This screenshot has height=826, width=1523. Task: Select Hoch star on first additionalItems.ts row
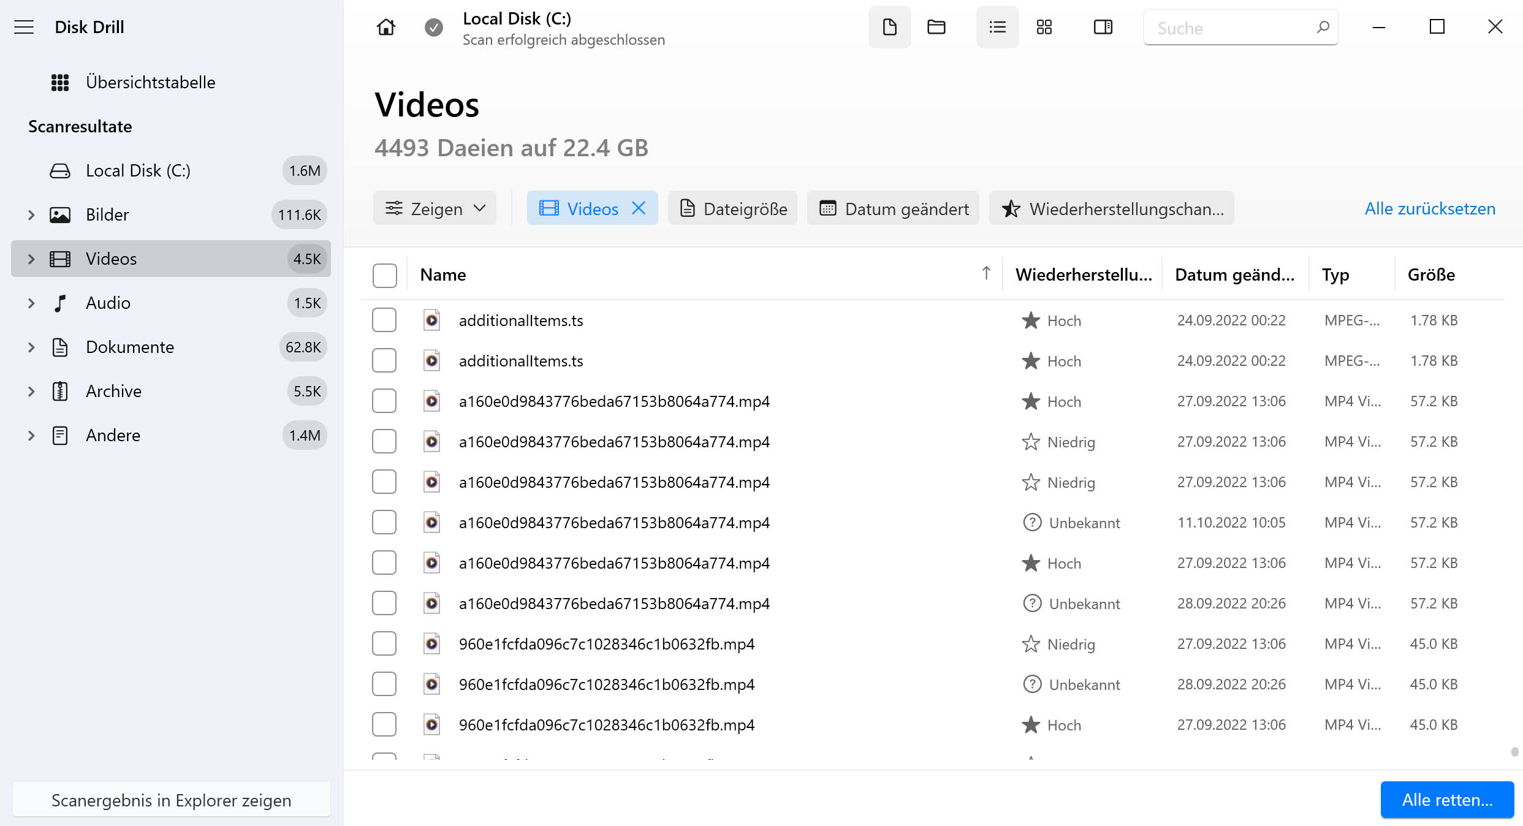(1031, 320)
